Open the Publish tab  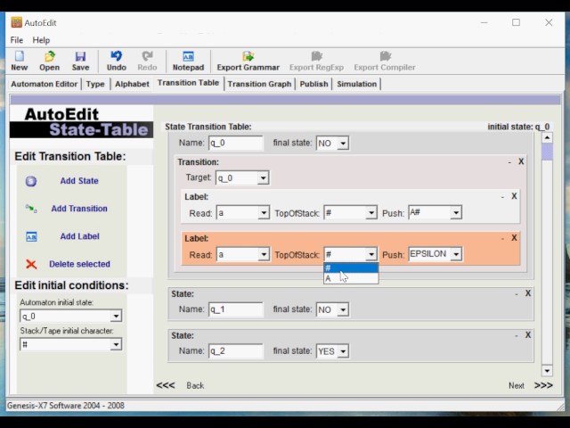click(x=313, y=84)
